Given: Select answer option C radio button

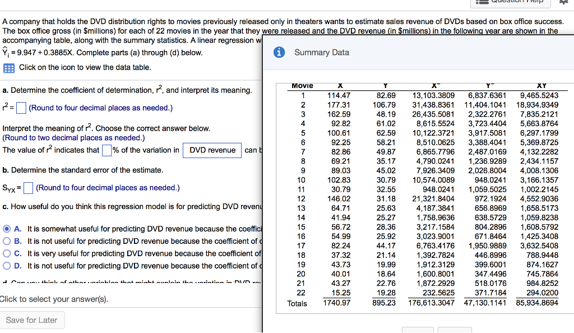Looking at the screenshot, I should coord(7,253).
